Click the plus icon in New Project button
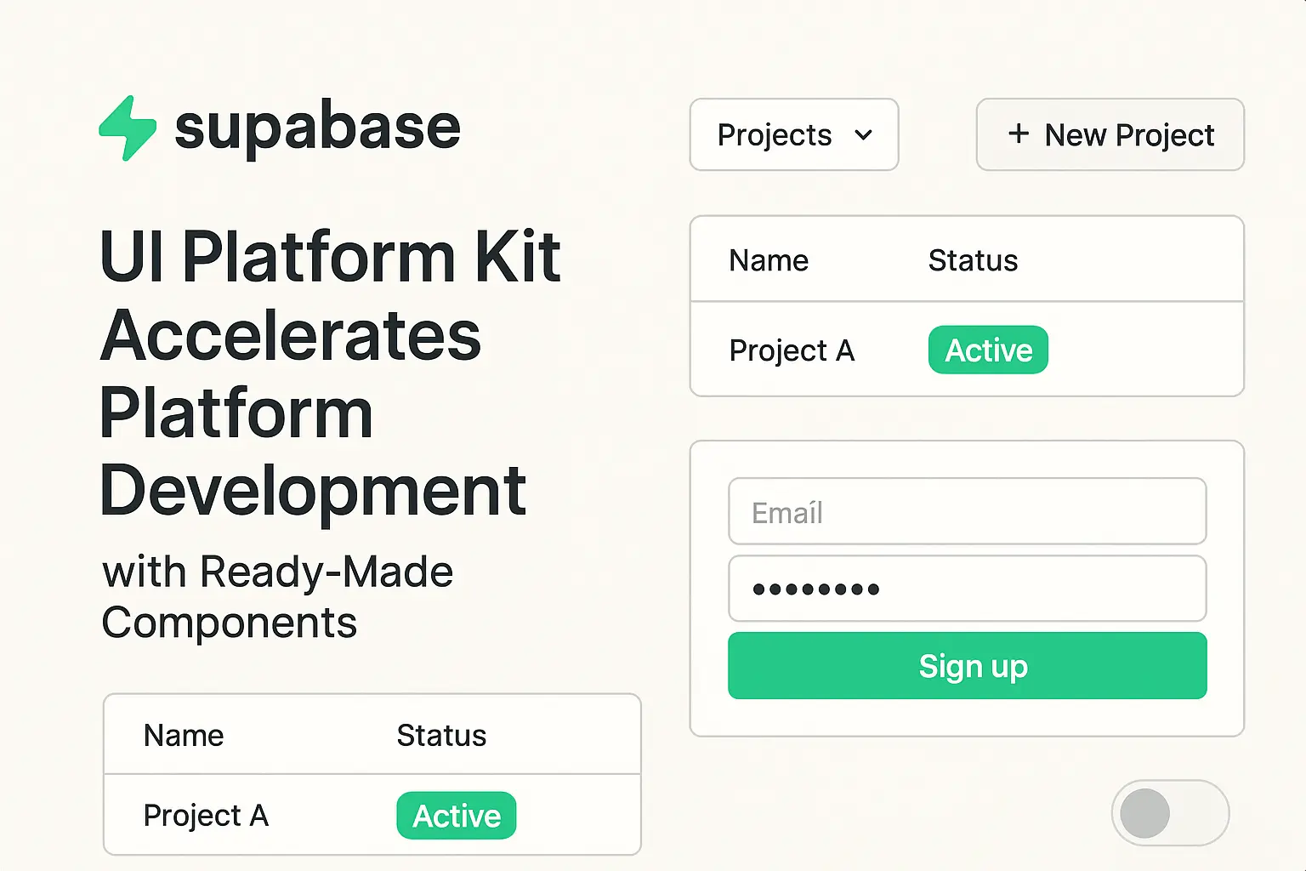 [1019, 134]
